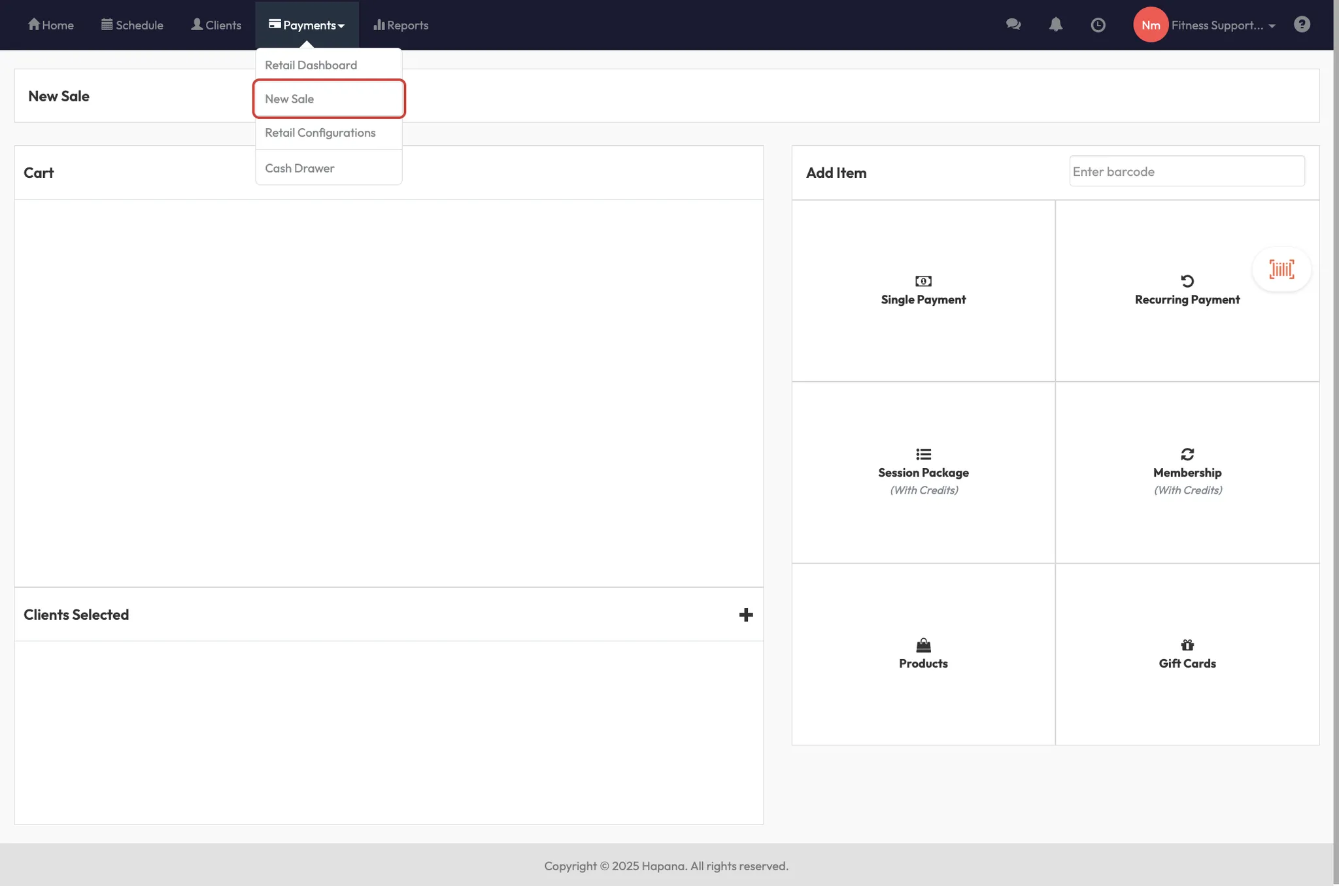This screenshot has width=1339, height=886.
Task: Select the Single Payment tile
Action: pos(923,291)
